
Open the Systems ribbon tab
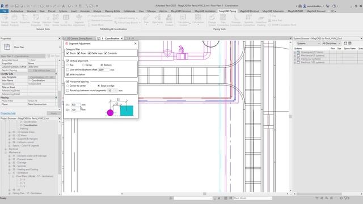point(63,11)
